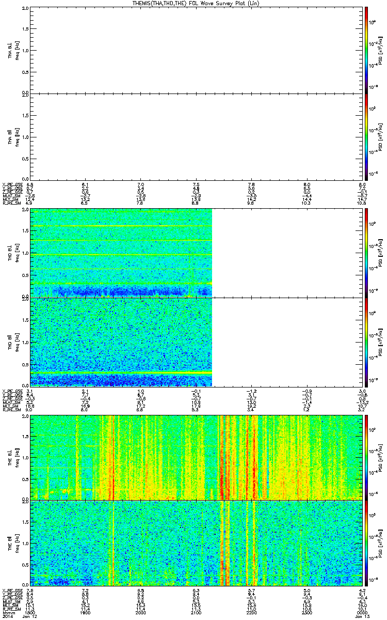Click the PSD color bar beside THD B⊥ panel
387x620 pixels.
point(366,253)
